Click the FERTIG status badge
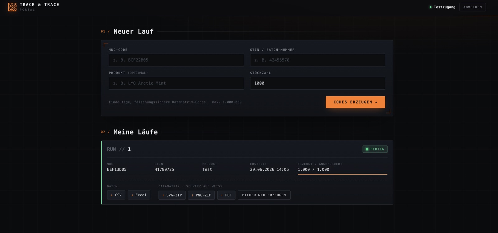The height and width of the screenshot is (233, 498). [375, 149]
